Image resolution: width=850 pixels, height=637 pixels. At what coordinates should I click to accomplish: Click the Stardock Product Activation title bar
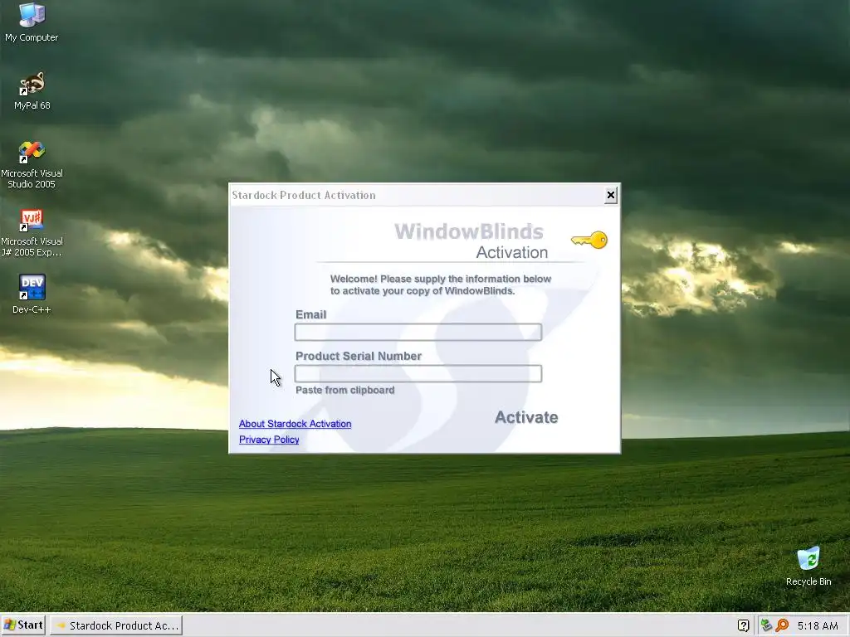(x=417, y=195)
